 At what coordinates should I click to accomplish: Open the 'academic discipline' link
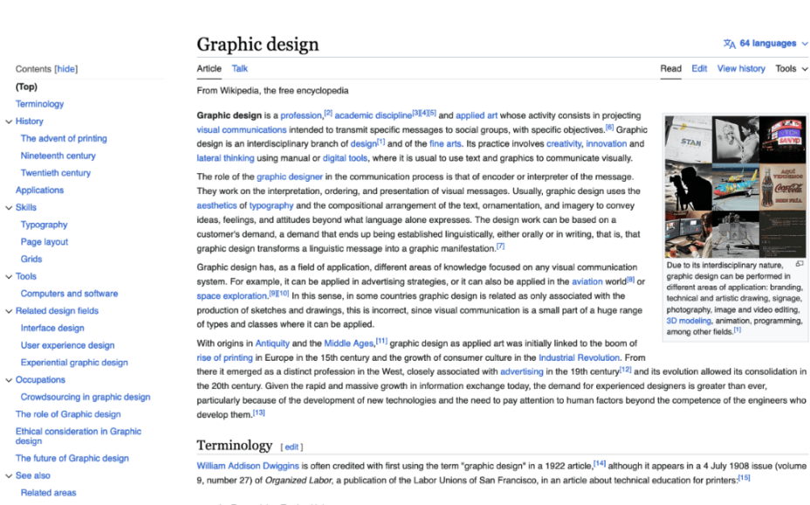[x=373, y=116]
